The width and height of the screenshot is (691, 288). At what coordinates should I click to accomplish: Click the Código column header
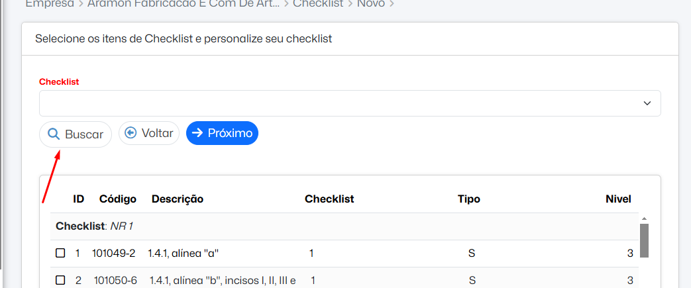pos(118,199)
